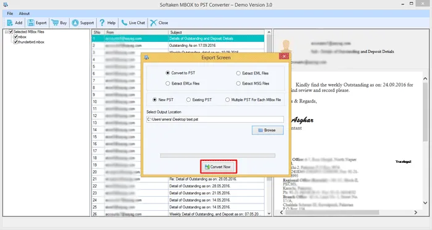Viewport: 432px width, 230px height.
Task: Toggle the thunderbird.mbox checkbox
Action: pos(15,42)
